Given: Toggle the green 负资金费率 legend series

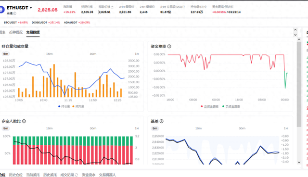Looking at the screenshot, I should click(231, 106).
